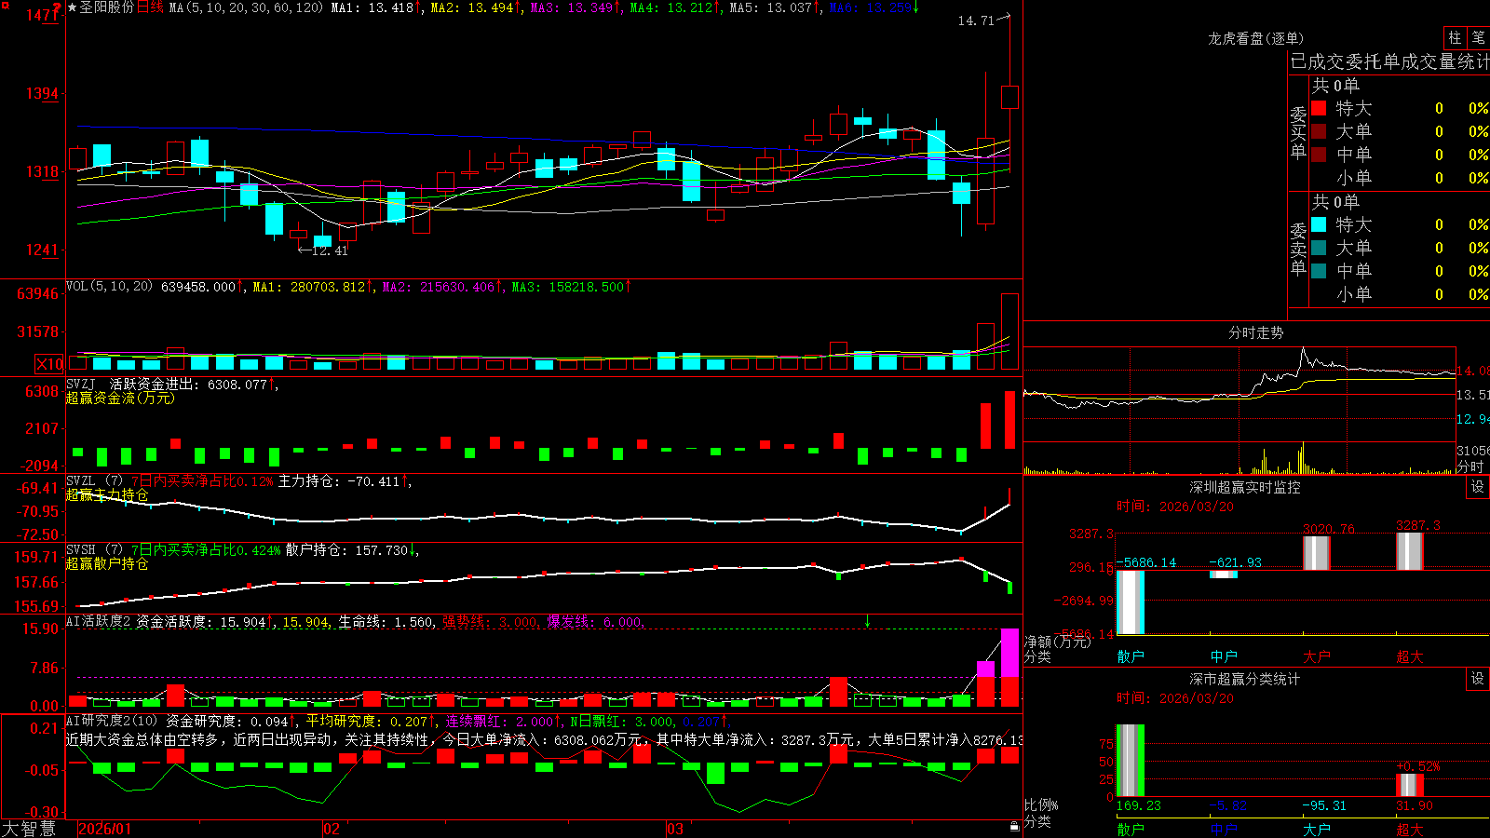
Task: Click the X10 volume scale box
Action: 48,364
